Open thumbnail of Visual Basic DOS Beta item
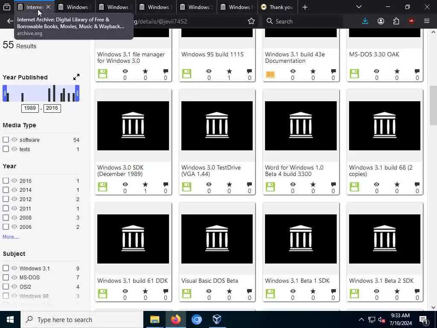This screenshot has height=328, width=437. point(217,239)
